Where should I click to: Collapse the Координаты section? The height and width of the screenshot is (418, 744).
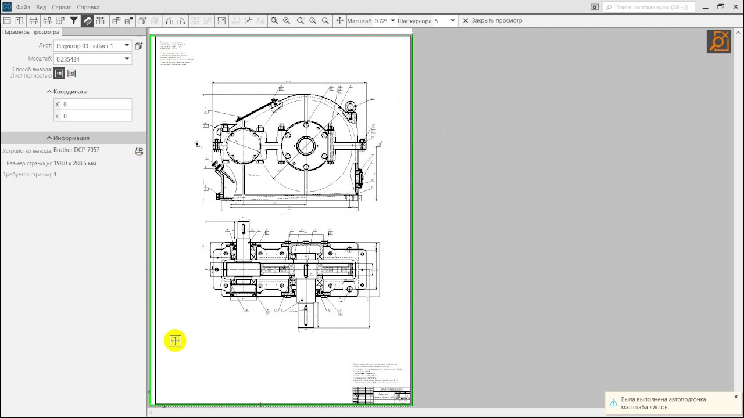[x=67, y=92]
